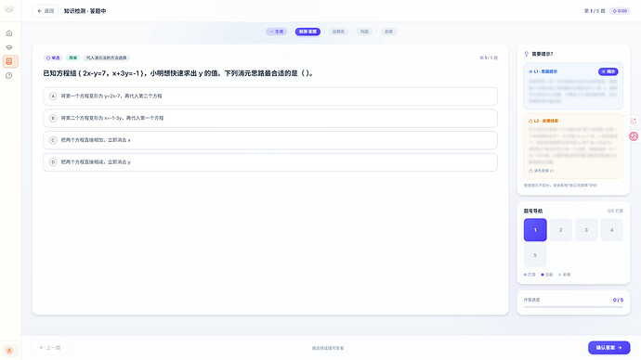Viewport: 641px width, 360px height.
Task: Click the L2 locked hint card
Action: 573,146
